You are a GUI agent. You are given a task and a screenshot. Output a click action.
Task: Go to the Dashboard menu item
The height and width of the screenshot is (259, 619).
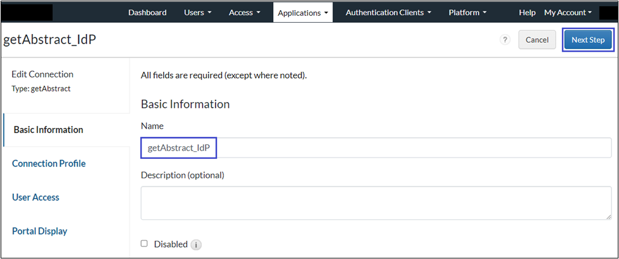(147, 12)
